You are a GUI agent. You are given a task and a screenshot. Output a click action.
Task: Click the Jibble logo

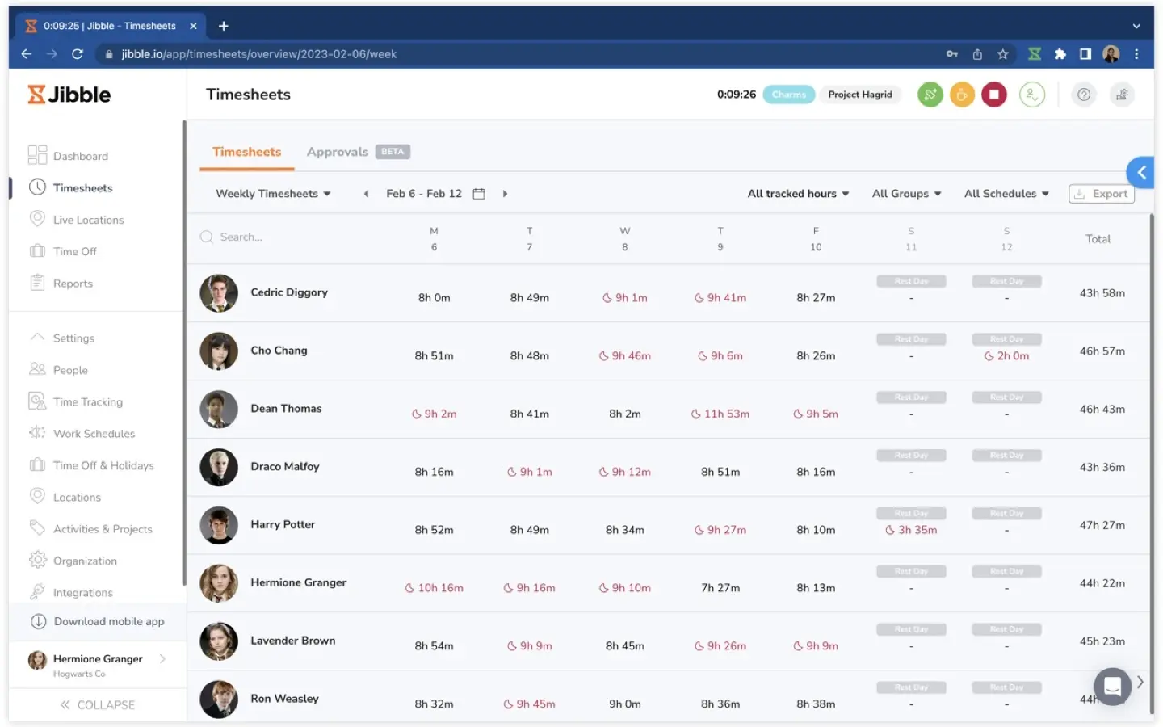[x=69, y=95]
